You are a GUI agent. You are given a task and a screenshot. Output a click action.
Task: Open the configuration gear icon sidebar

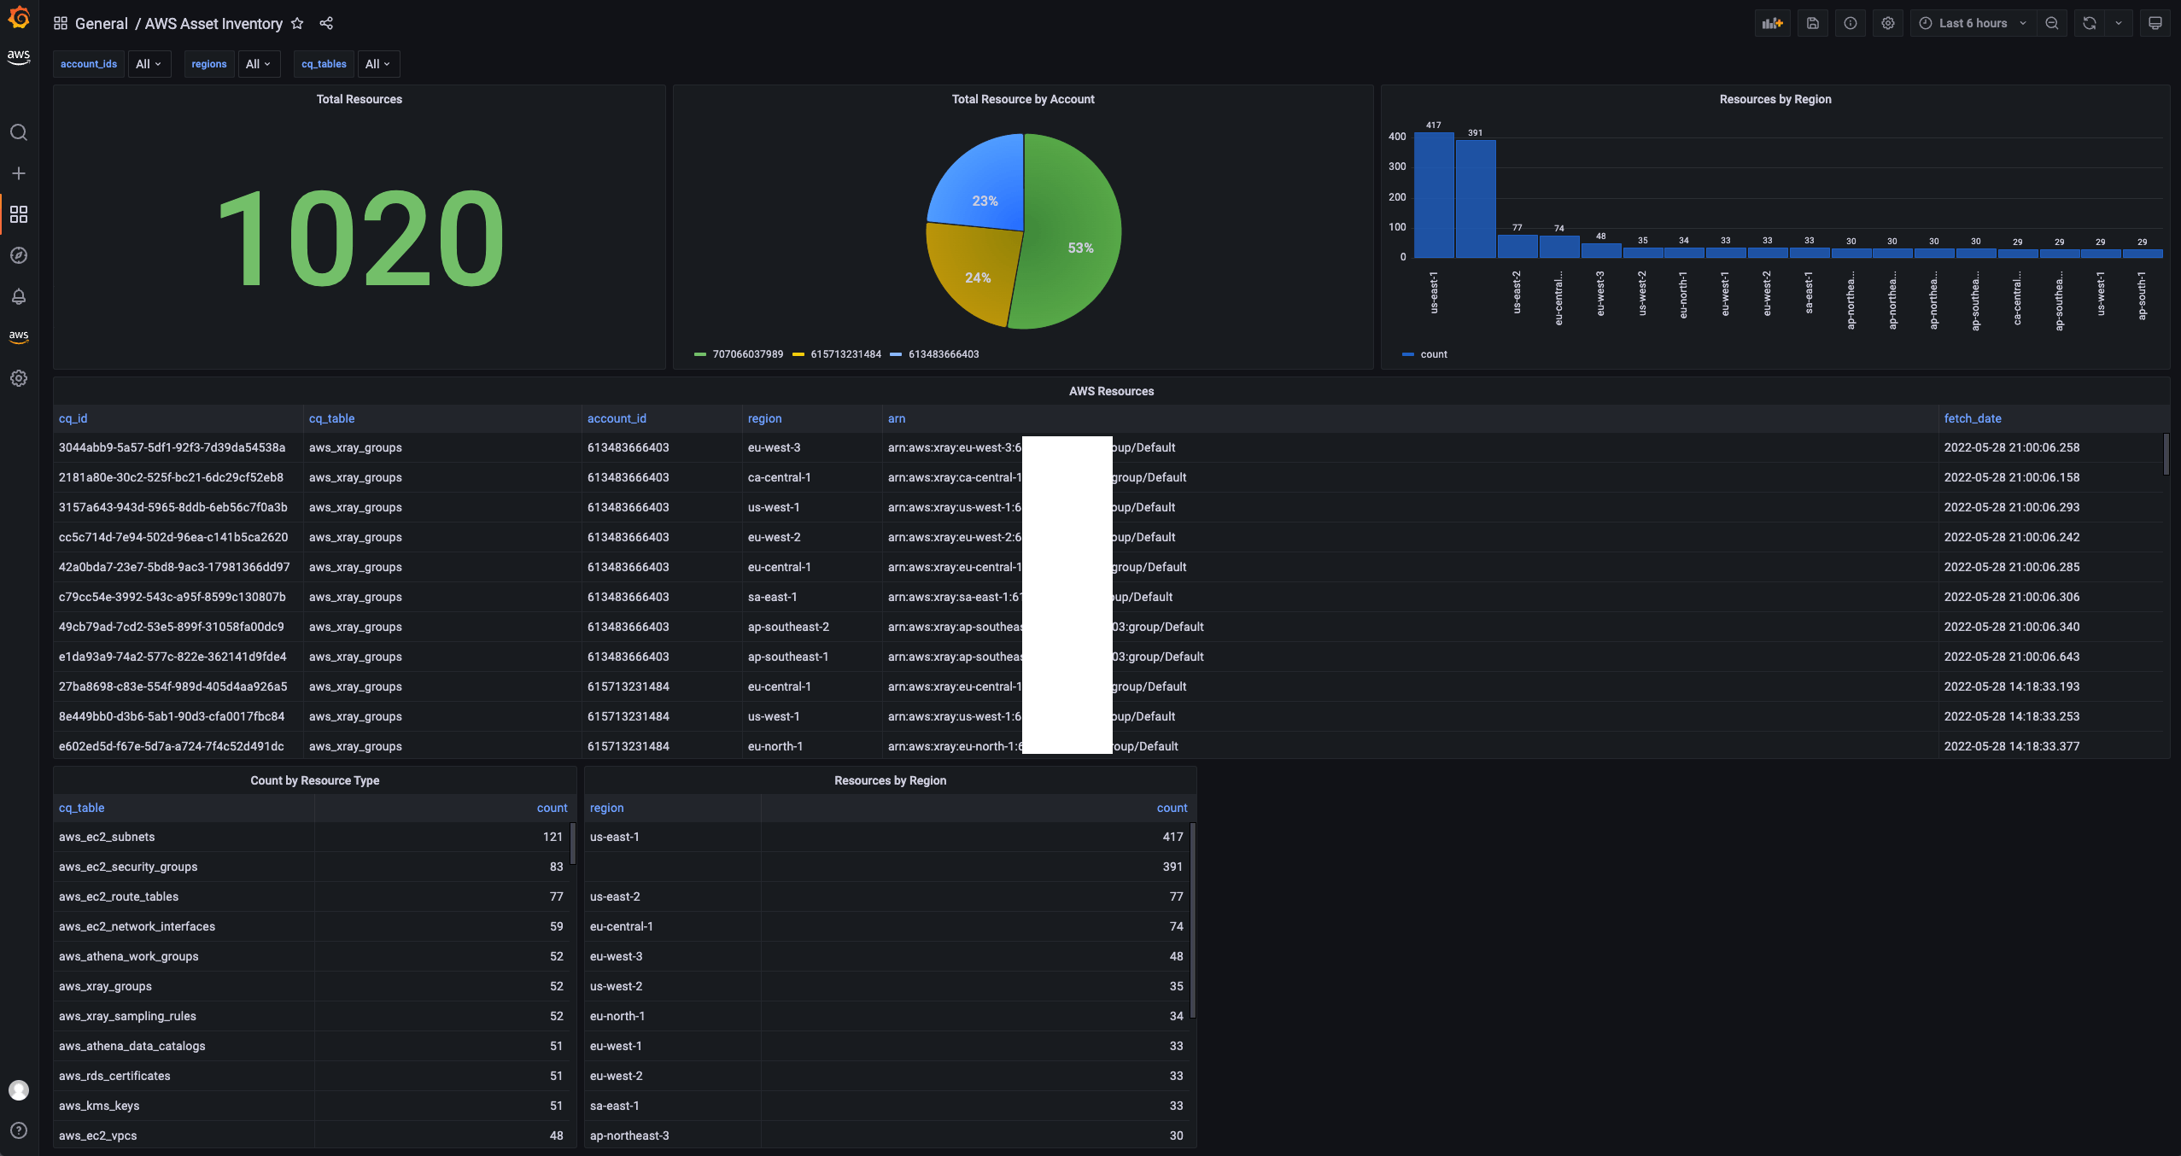19,377
